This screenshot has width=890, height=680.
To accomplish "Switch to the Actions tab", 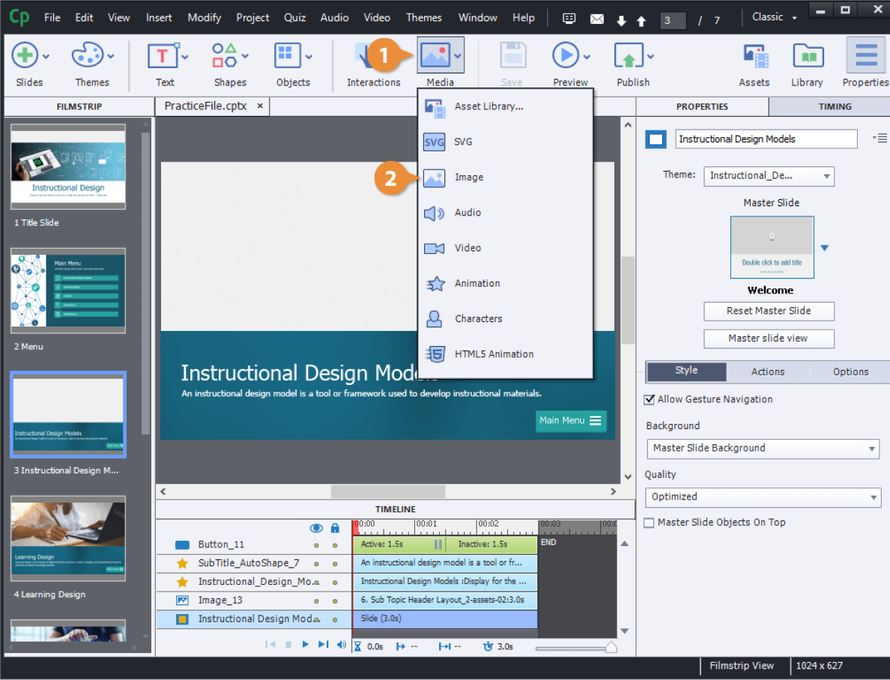I will coord(768,371).
